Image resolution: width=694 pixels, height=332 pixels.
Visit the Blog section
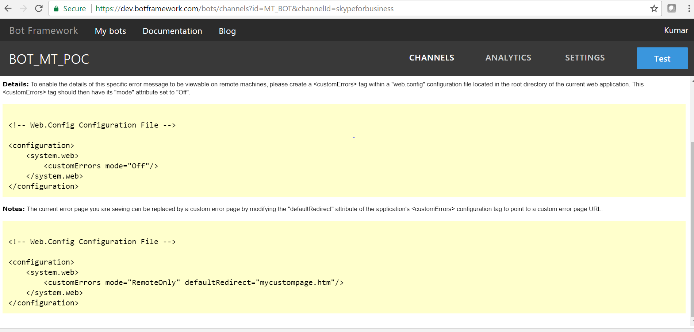(227, 31)
